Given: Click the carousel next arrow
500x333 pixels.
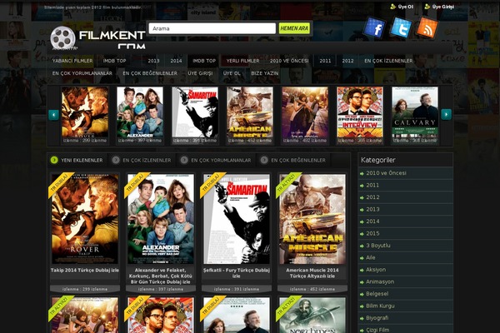Looking at the screenshot, I should (x=446, y=114).
